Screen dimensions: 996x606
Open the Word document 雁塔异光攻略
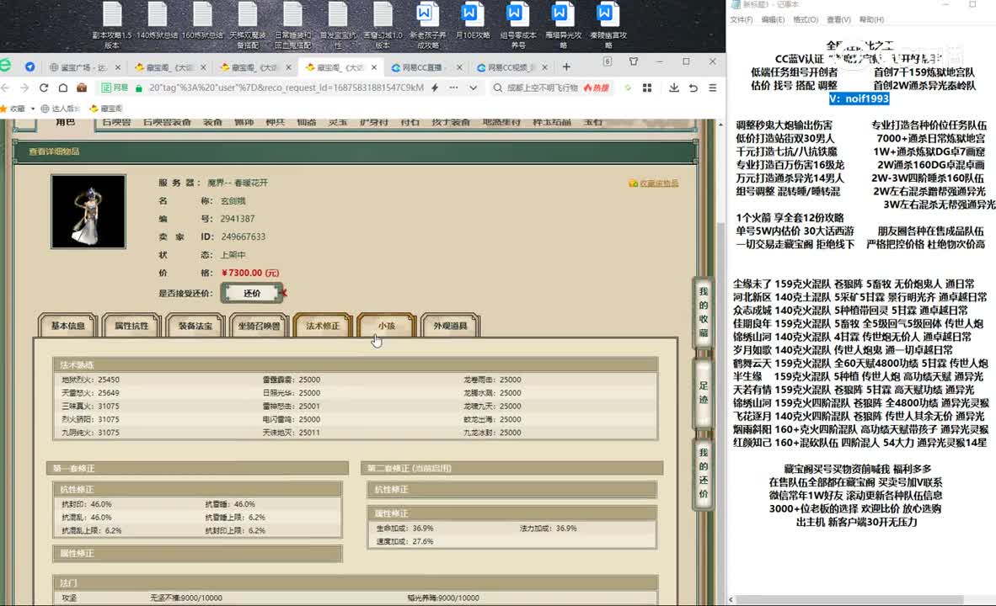pos(563,24)
